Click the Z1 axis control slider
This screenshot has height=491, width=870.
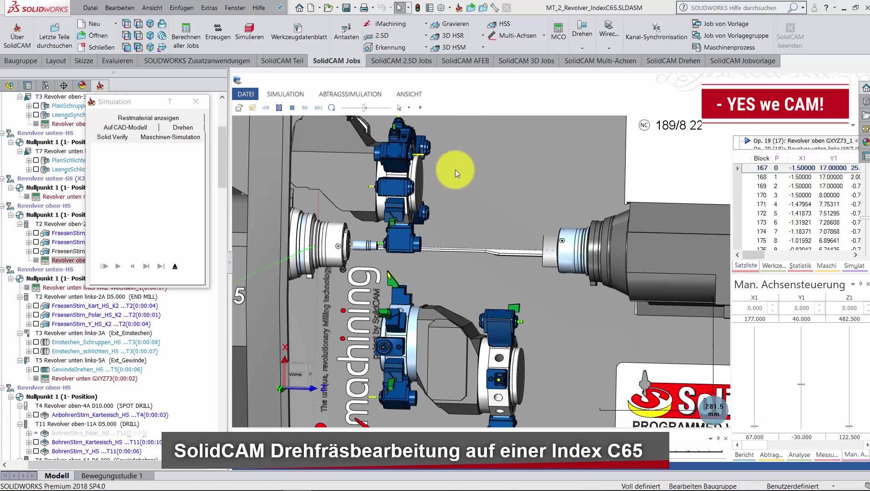point(849,426)
